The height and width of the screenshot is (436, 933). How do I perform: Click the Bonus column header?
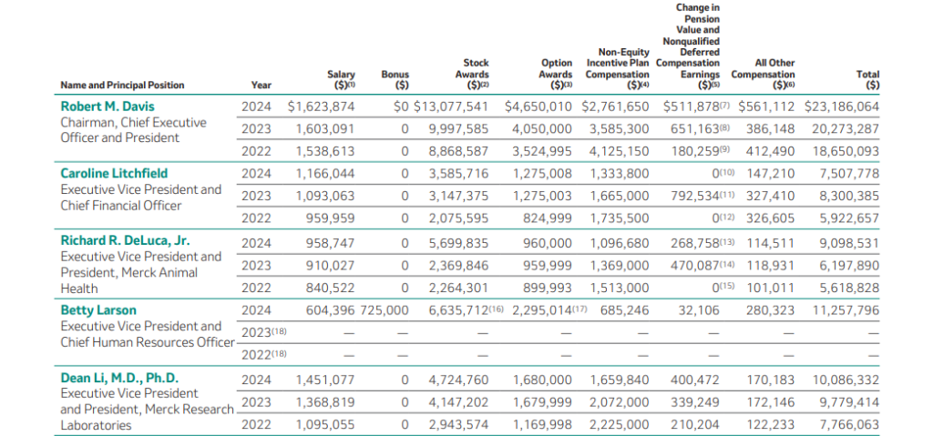(395, 79)
